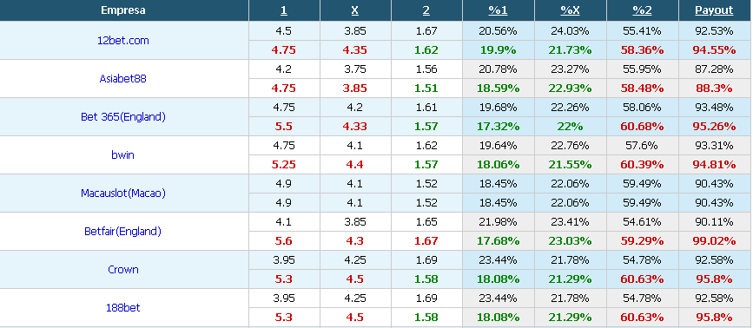The image size is (753, 328).
Task: Click the Bet 365(England) link
Action: (x=123, y=117)
